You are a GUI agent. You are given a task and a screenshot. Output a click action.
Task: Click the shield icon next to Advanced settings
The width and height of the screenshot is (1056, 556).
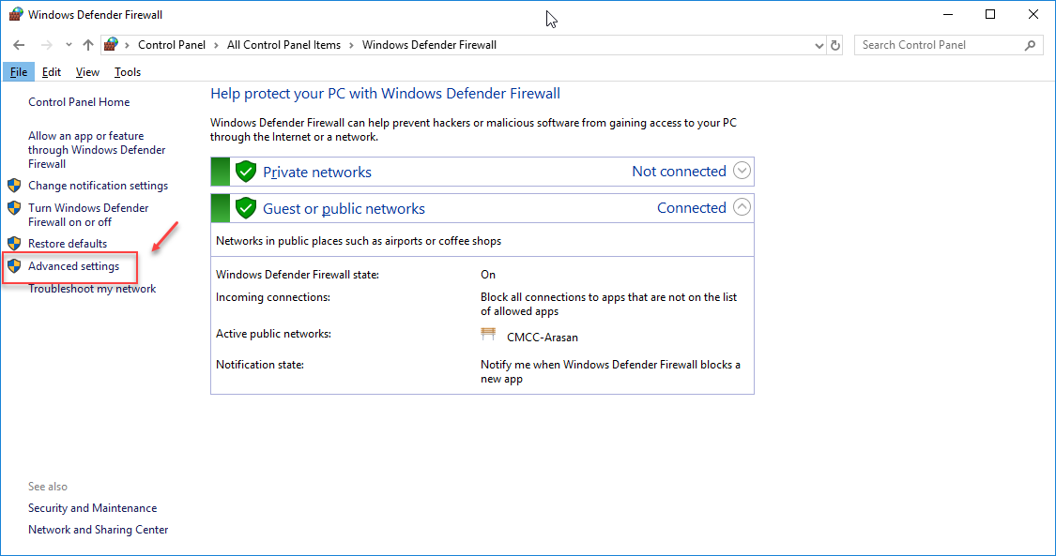(x=14, y=266)
